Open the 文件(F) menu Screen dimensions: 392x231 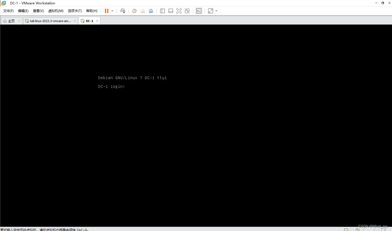[8, 11]
